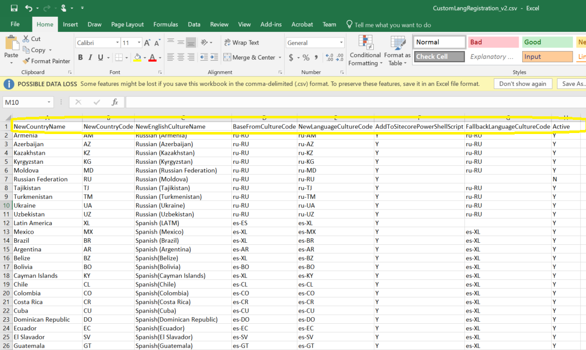Open the Calibri font name dropdown
Screen dimensions: 586x350
(x=118, y=43)
